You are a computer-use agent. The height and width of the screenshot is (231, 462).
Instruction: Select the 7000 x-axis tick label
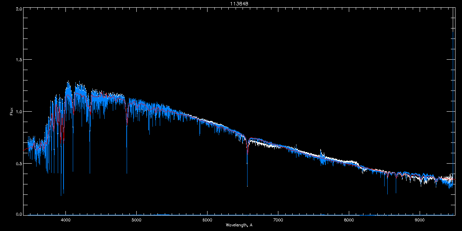(x=278, y=220)
